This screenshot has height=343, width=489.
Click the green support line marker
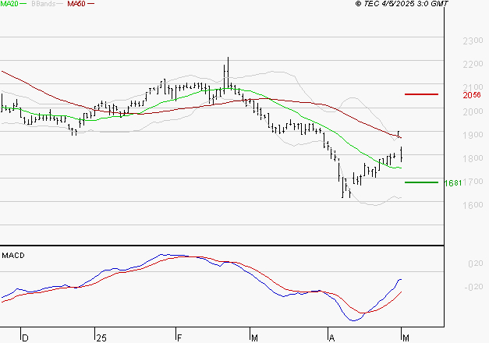[421, 182]
